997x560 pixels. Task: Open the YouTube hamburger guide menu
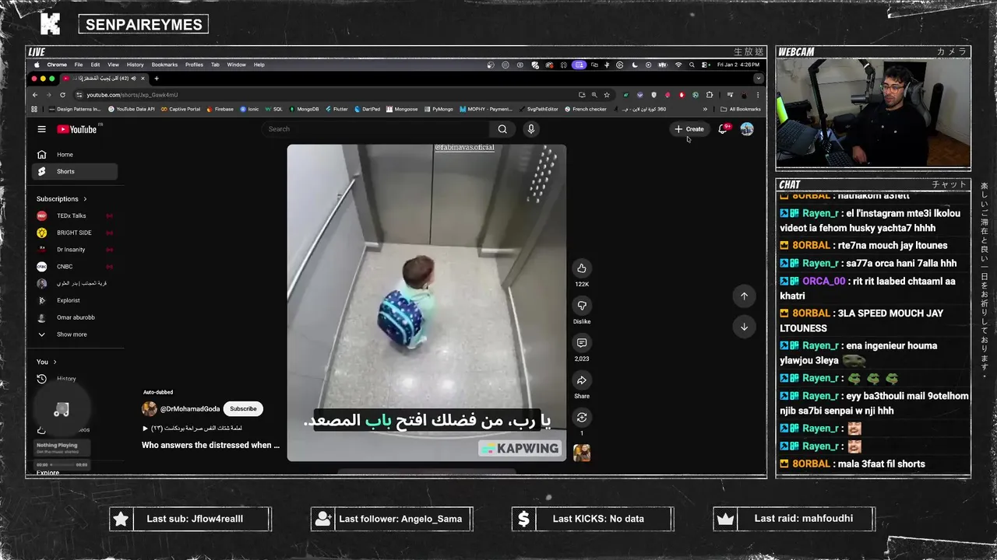[42, 129]
